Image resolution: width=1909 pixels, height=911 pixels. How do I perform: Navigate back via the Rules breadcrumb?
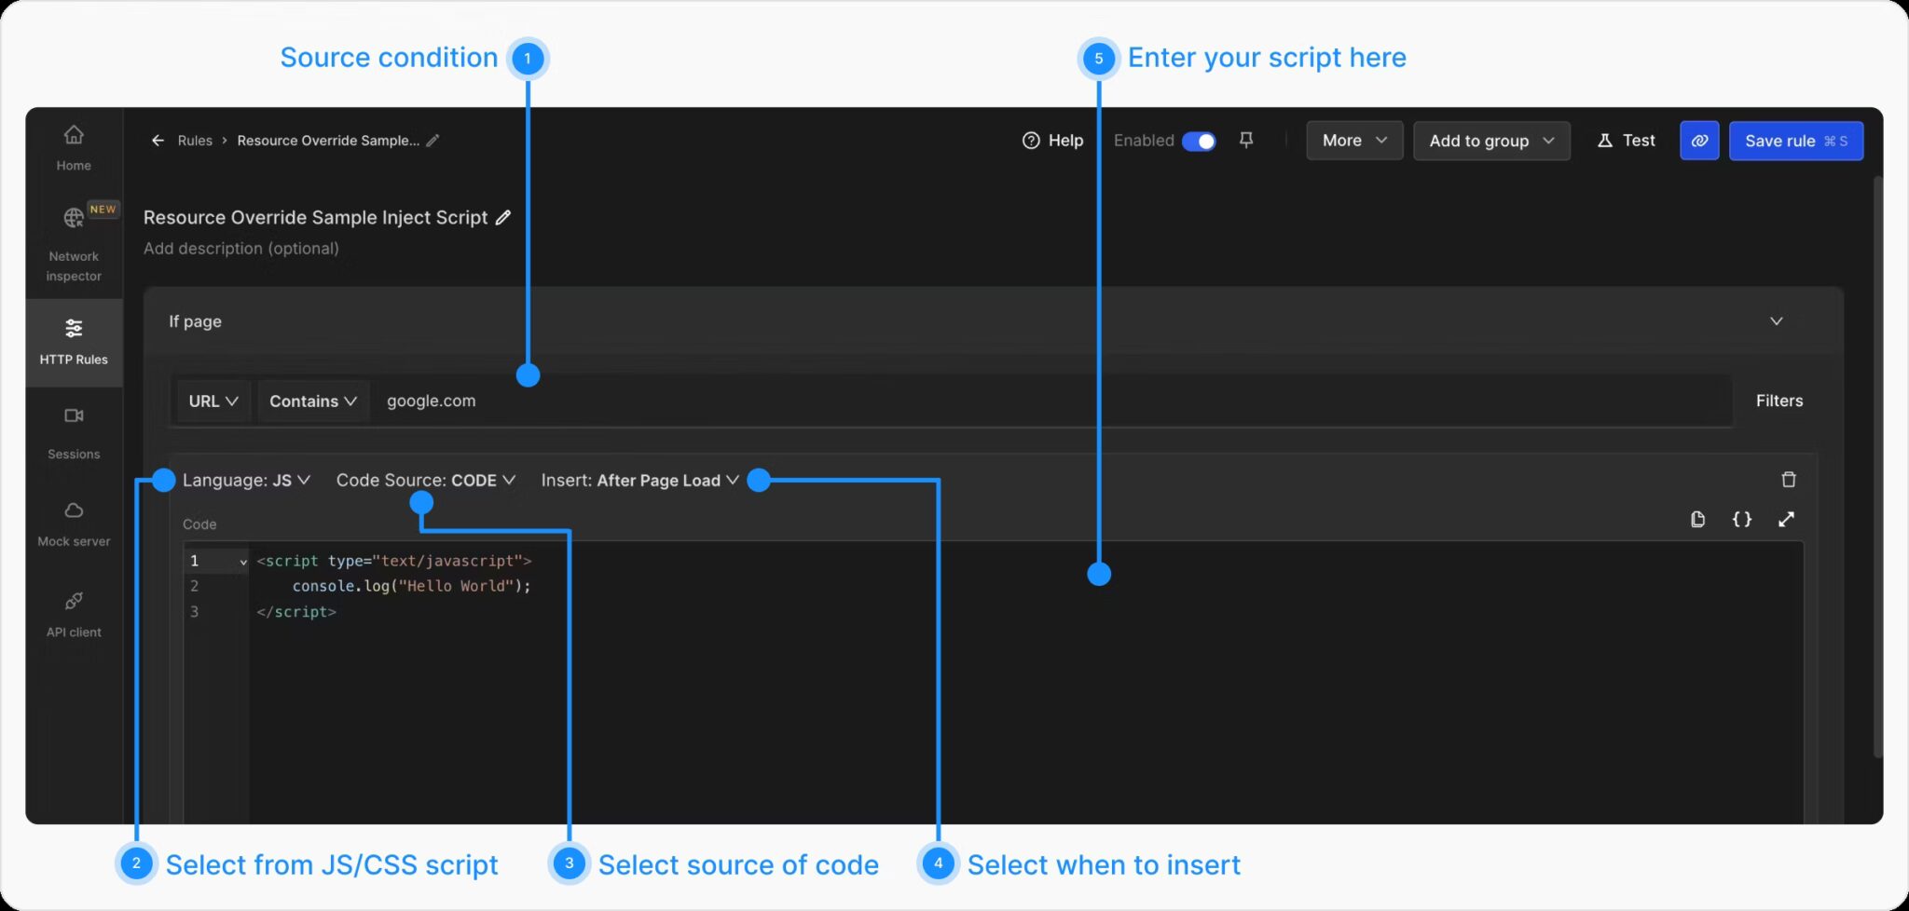[195, 141]
